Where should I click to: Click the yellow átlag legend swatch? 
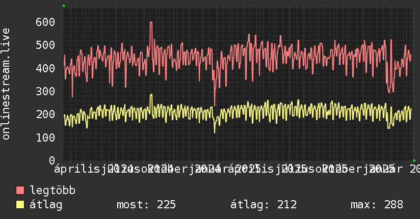[20, 205]
